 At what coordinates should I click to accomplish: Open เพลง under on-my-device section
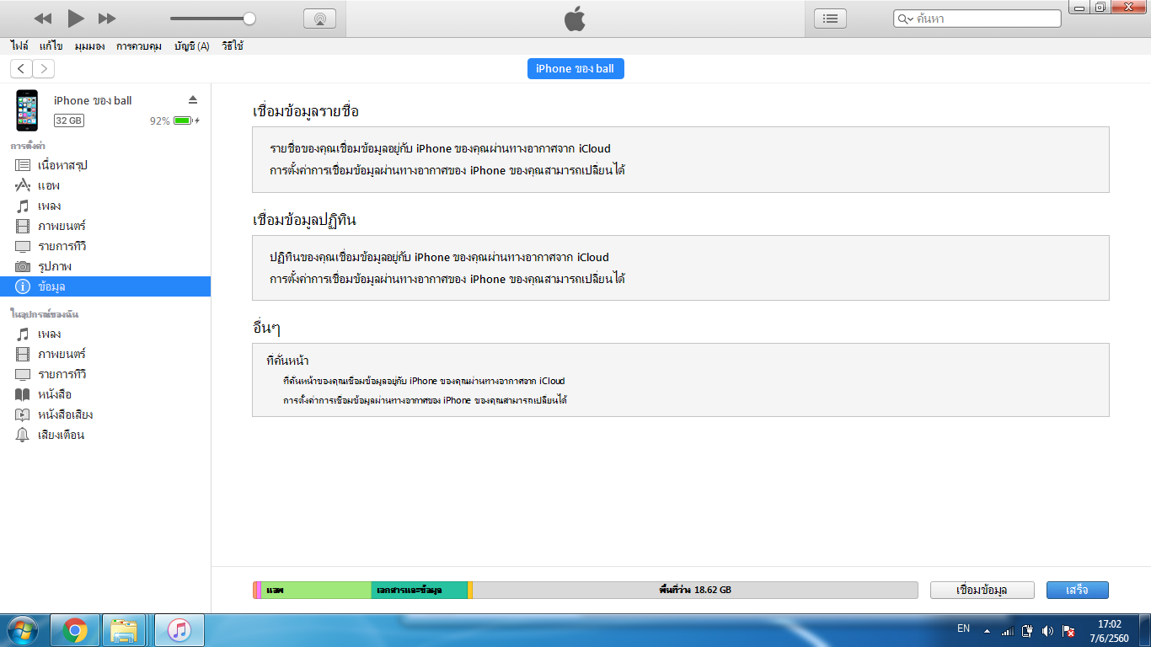[x=105, y=334]
